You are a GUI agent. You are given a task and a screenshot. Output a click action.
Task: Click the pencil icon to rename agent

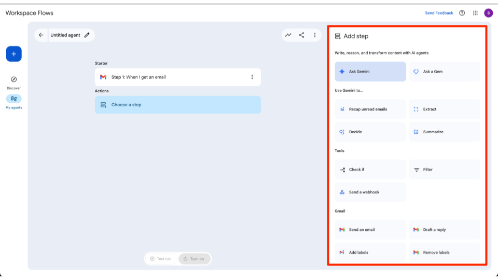tap(87, 35)
